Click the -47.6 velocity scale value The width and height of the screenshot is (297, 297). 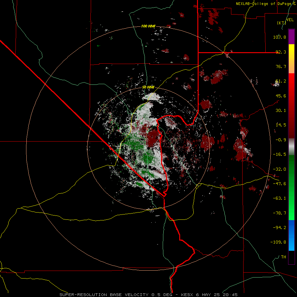(x=280, y=184)
